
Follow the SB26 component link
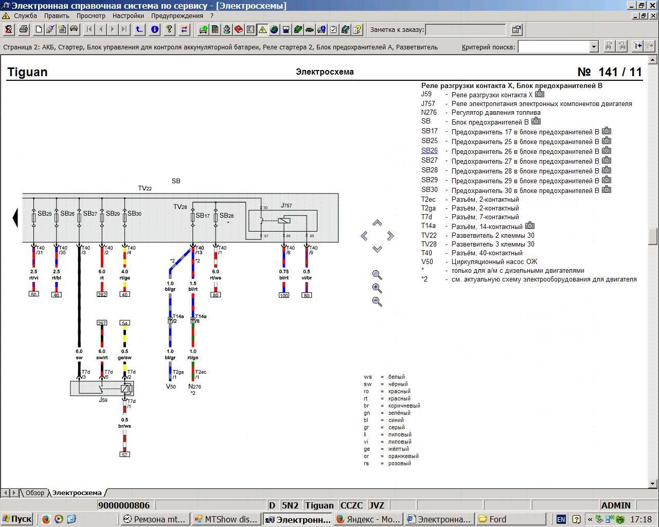click(430, 150)
